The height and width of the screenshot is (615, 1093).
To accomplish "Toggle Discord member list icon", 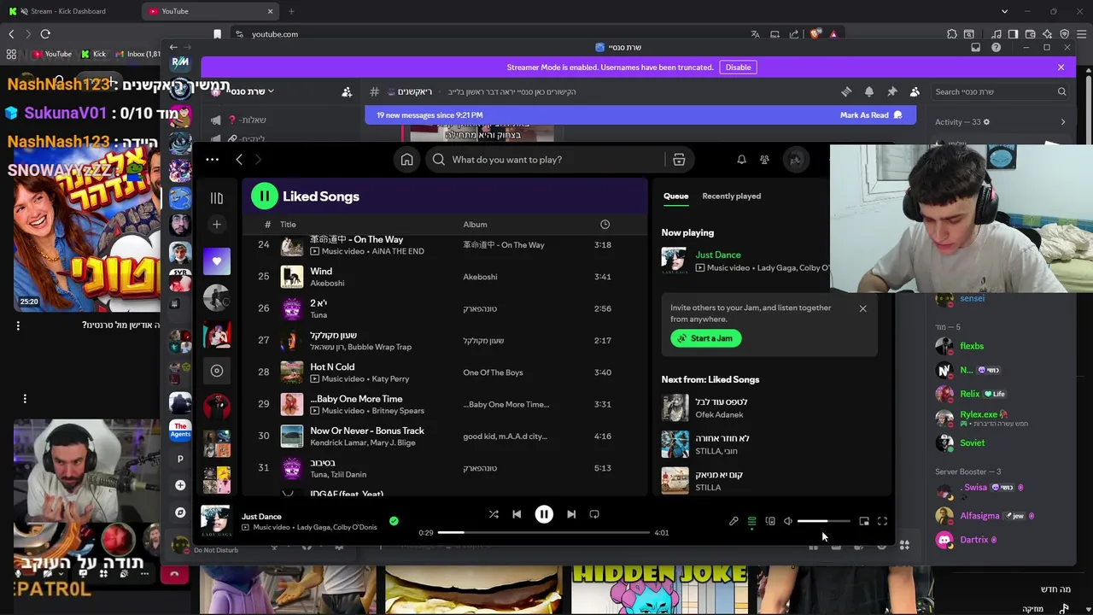I will [915, 91].
